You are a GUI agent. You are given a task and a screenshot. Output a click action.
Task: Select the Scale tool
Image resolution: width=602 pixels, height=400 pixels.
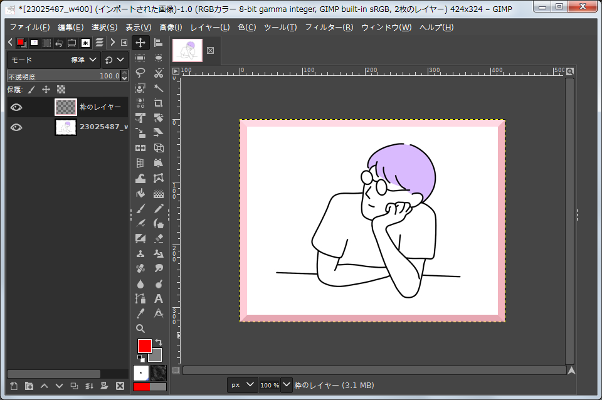pos(140,133)
